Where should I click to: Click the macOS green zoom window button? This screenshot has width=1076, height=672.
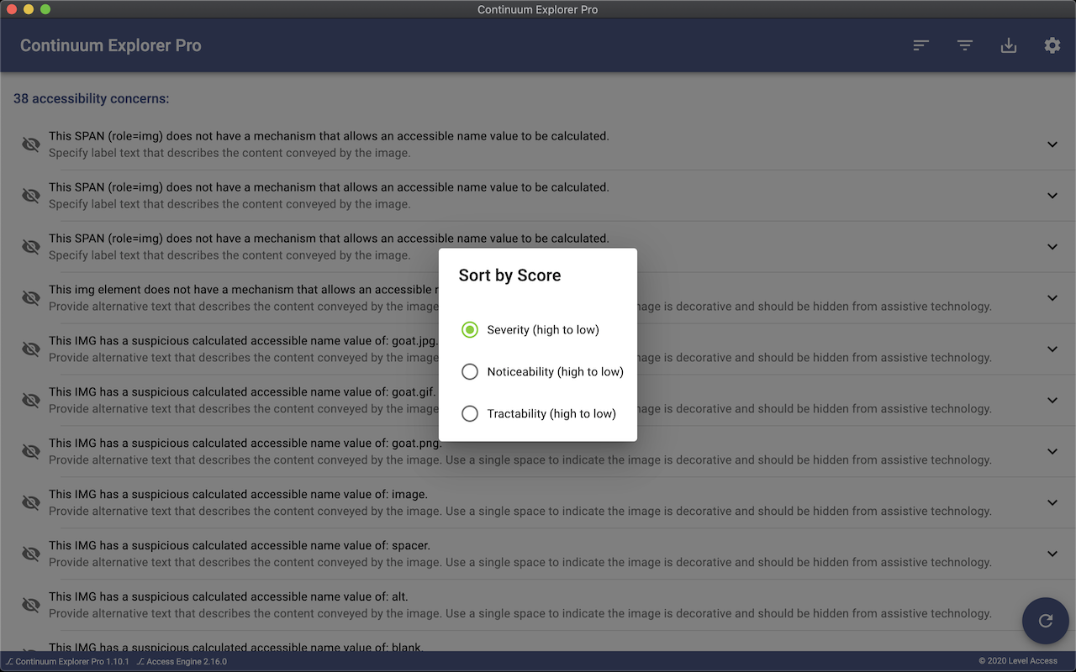coord(45,9)
